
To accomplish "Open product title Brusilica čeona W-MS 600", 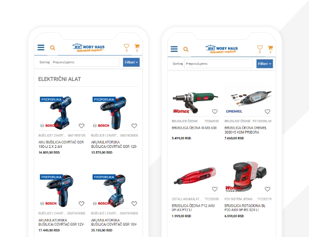I will click(194, 128).
